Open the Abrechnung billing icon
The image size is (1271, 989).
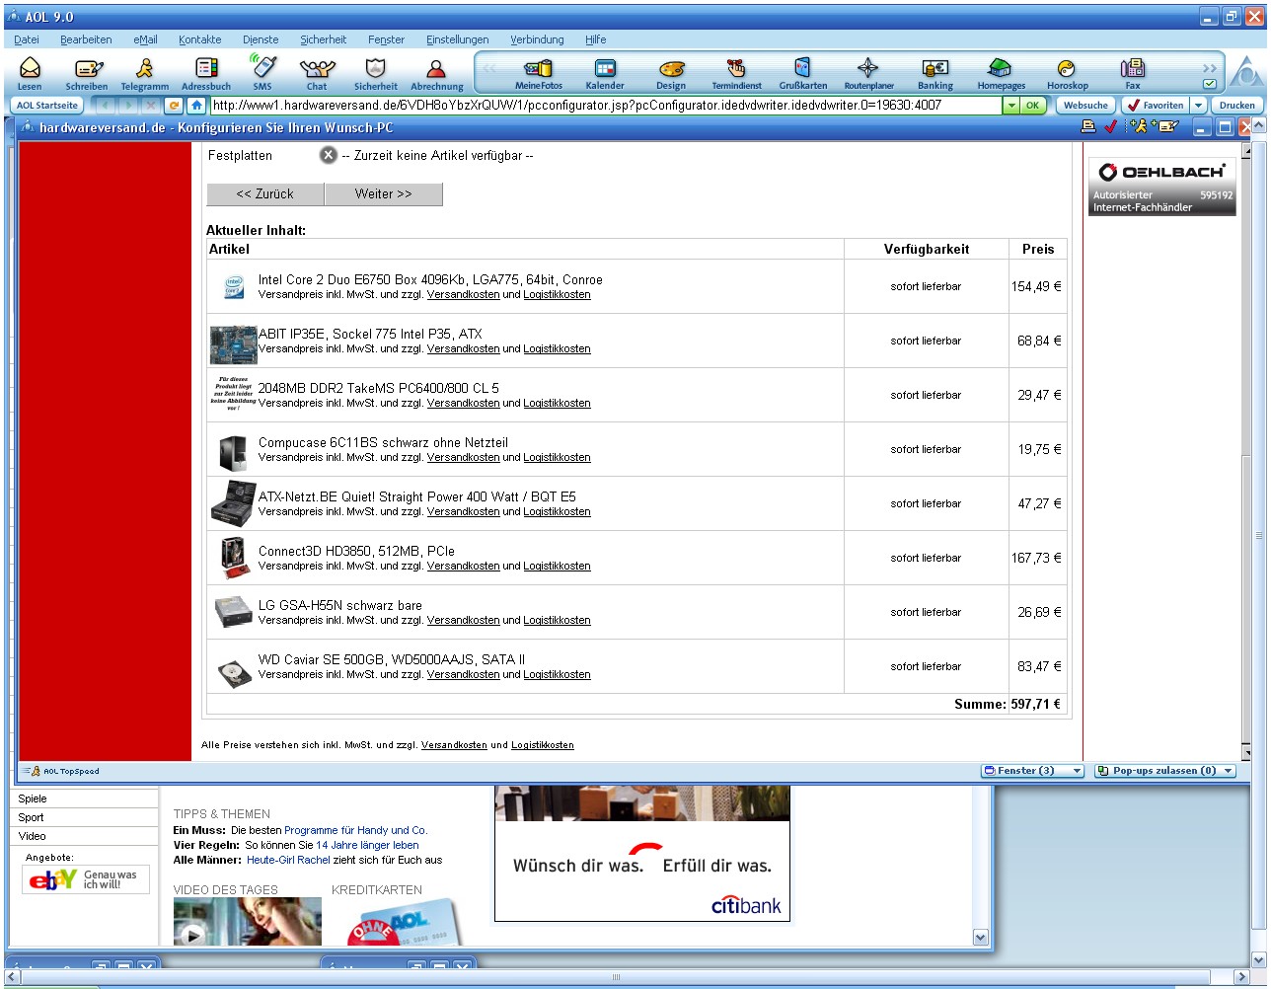(437, 73)
